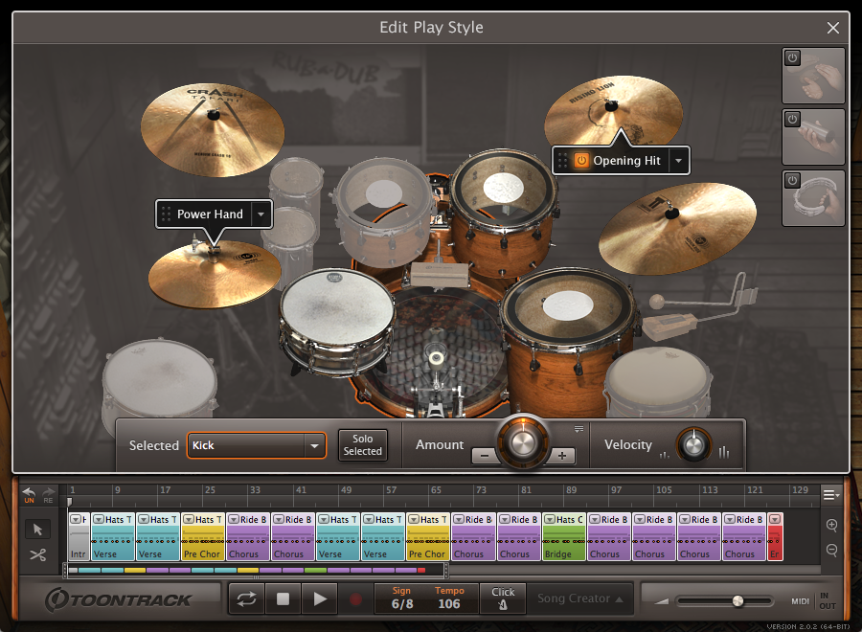Open the first Pre Chorus block's dropdown arrow
Screen dimensions: 862x632
point(189,519)
